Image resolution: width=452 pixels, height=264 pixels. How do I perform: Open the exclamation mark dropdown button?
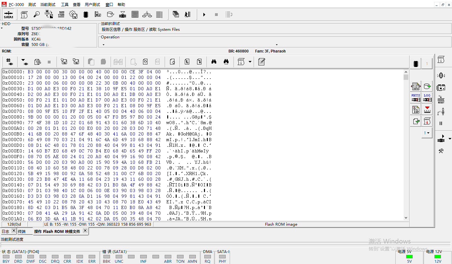click(427, 133)
